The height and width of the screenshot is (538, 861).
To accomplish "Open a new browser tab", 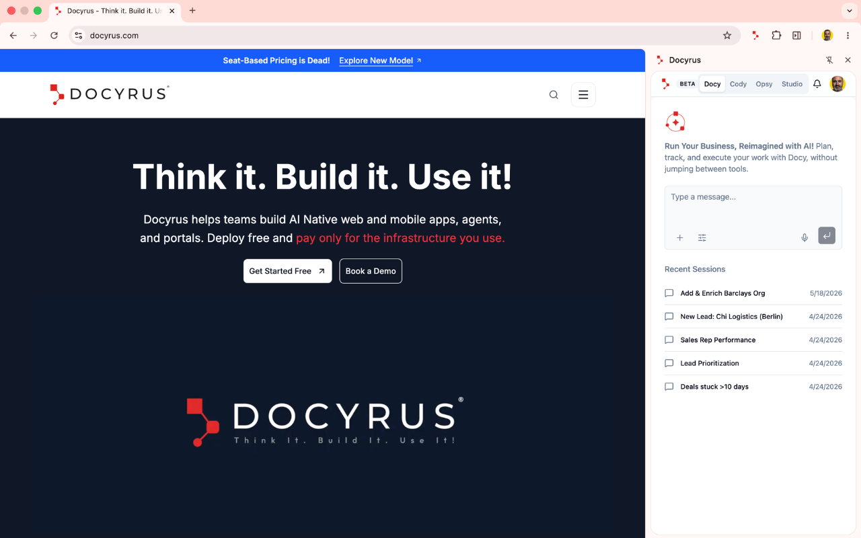I will 192,11.
